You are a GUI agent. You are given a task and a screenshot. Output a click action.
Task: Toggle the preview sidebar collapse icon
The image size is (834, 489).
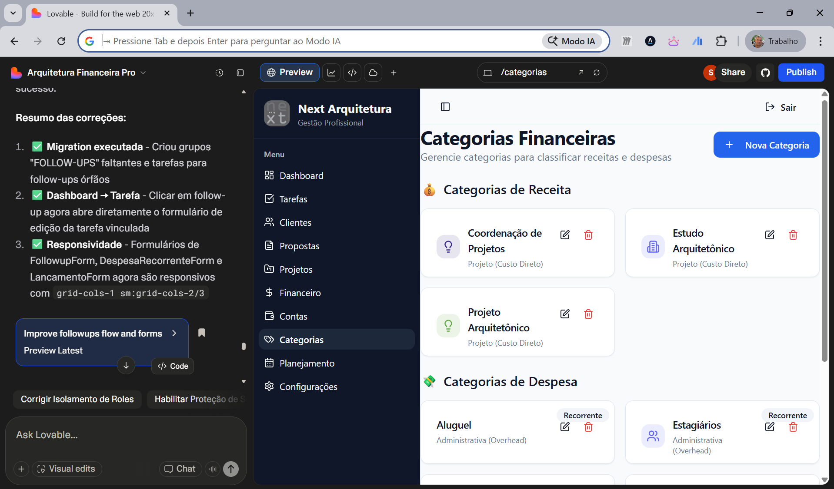445,107
